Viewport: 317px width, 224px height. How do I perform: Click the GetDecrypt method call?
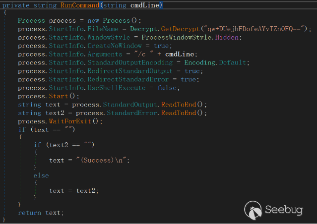[x=181, y=29]
